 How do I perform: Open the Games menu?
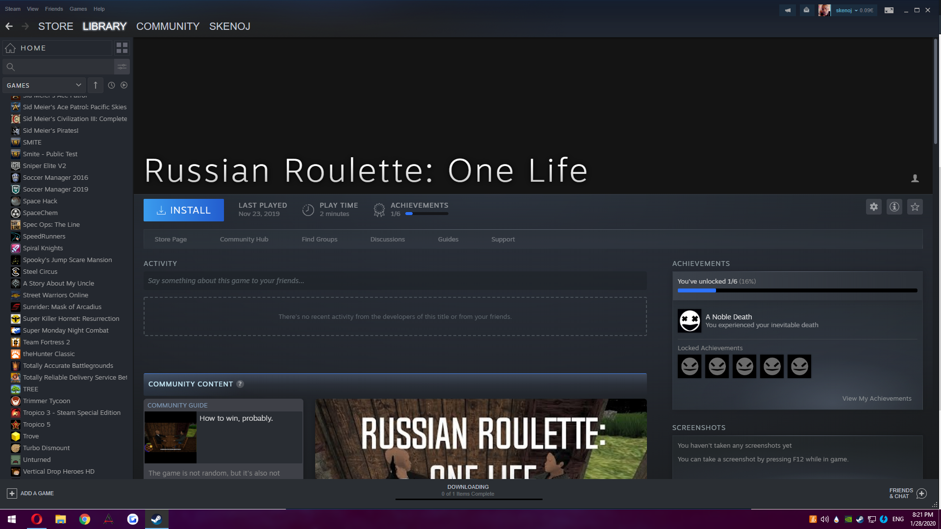click(78, 9)
